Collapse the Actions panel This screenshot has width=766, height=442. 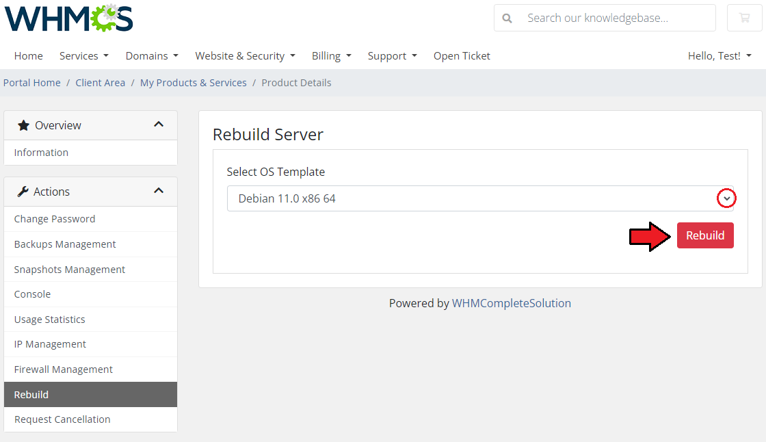point(159,191)
